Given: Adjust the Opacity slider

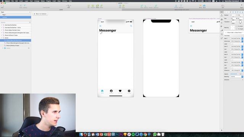Looking at the screenshot, I should (234, 74).
